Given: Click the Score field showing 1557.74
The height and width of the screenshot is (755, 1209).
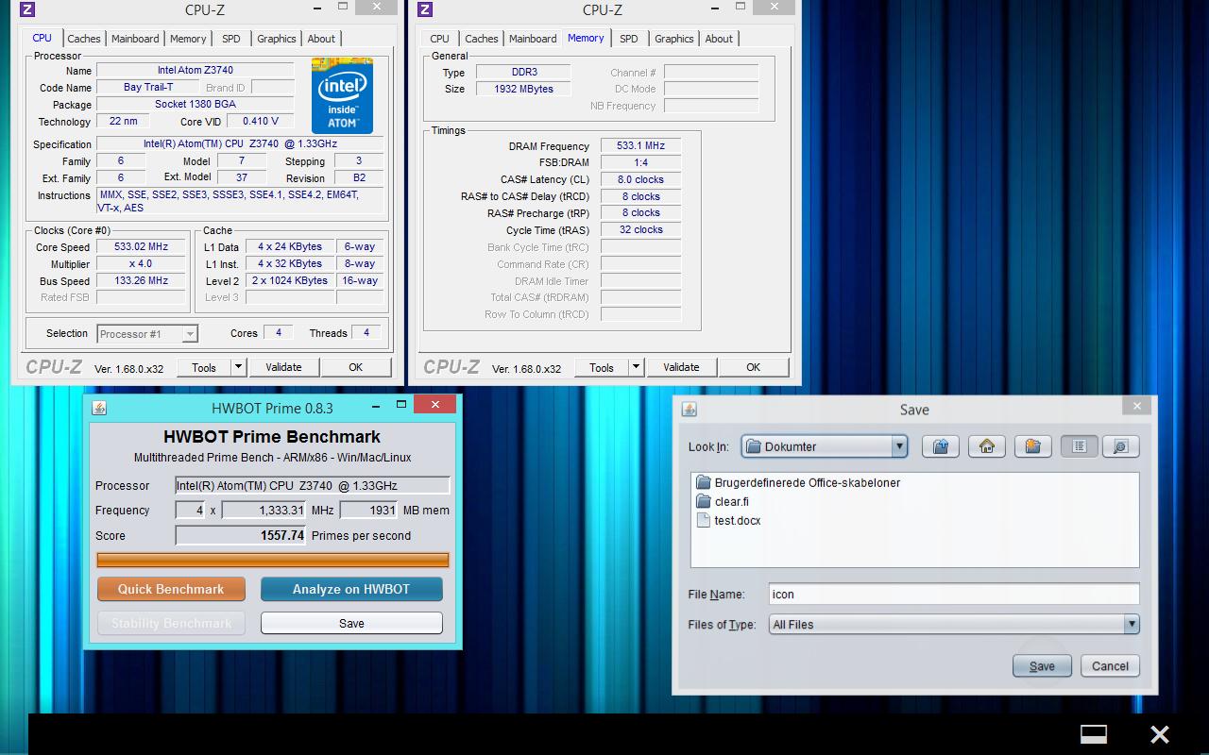Looking at the screenshot, I should (x=241, y=535).
